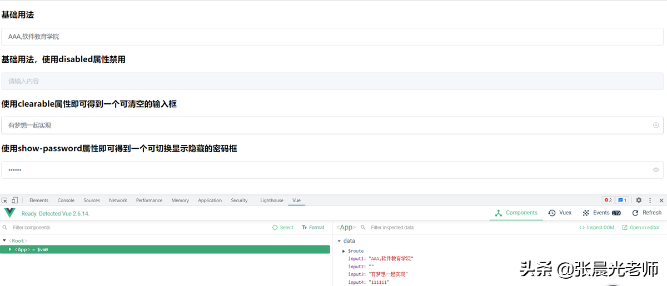This screenshot has width=667, height=286.
Task: Go to the Performance tab
Action: click(x=149, y=200)
